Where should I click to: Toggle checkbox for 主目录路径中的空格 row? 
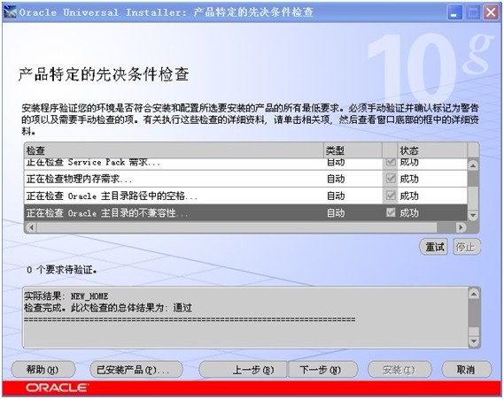point(391,196)
